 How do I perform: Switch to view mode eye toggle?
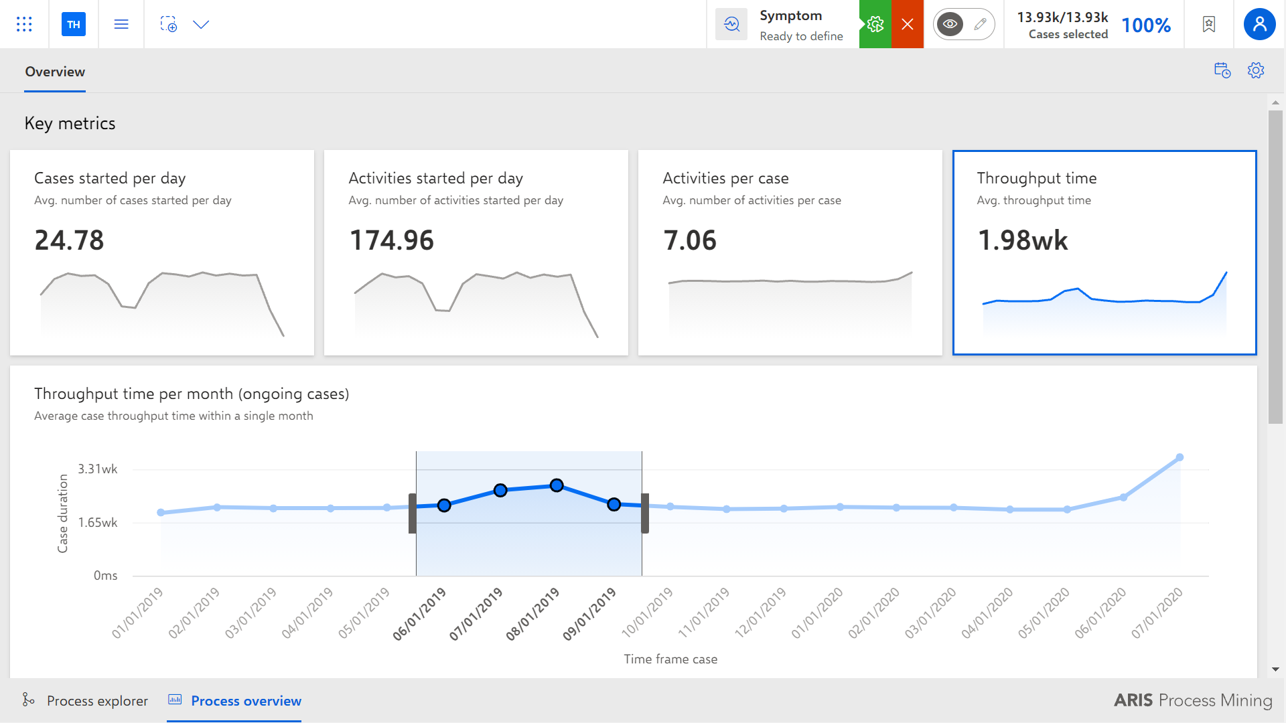(950, 24)
